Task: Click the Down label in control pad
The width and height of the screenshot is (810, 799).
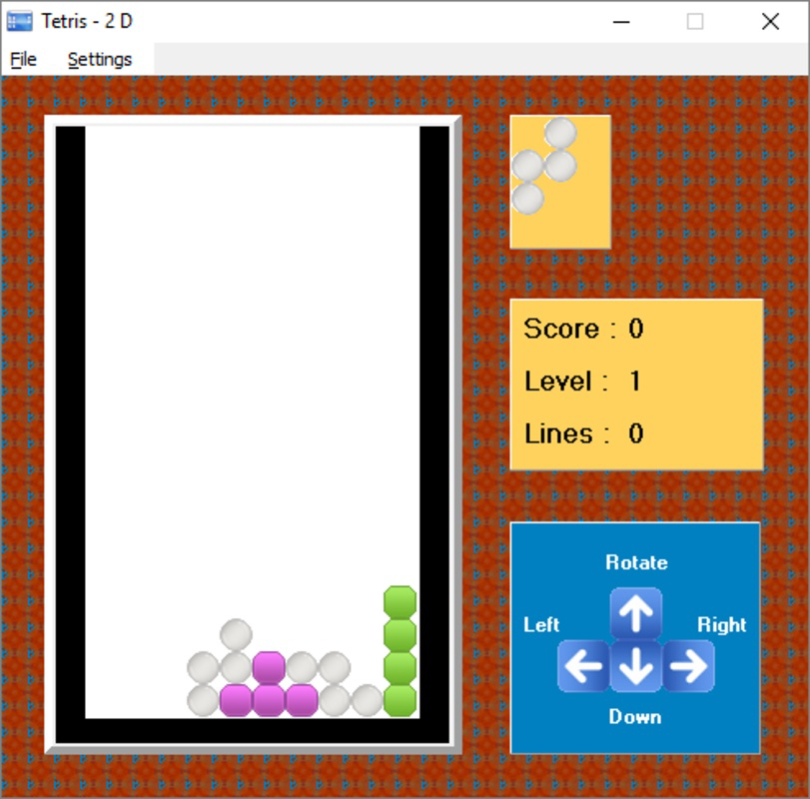Action: pos(635,717)
